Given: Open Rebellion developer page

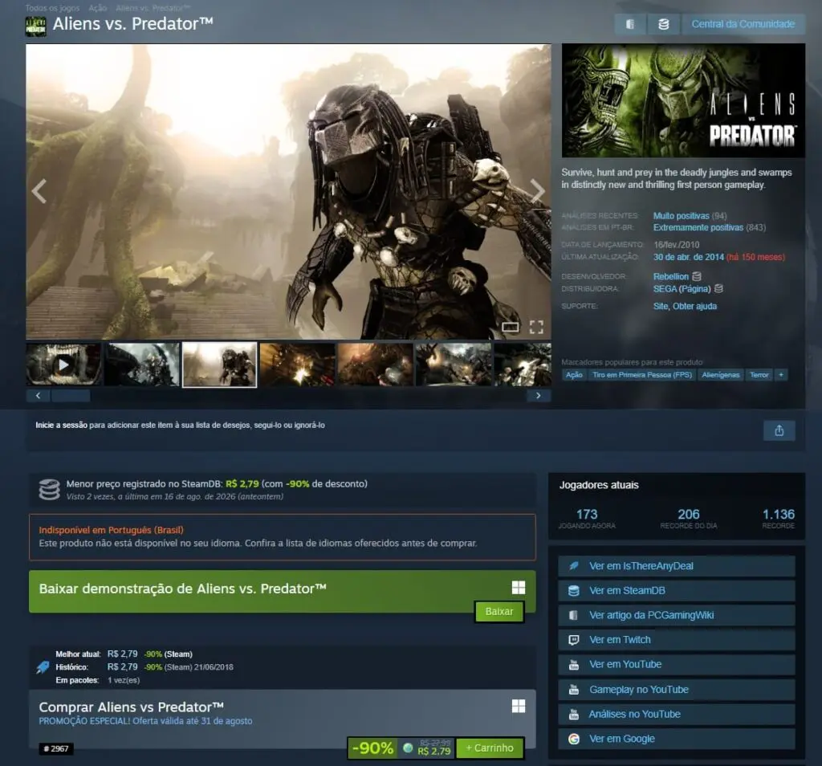Looking at the screenshot, I should coord(670,276).
